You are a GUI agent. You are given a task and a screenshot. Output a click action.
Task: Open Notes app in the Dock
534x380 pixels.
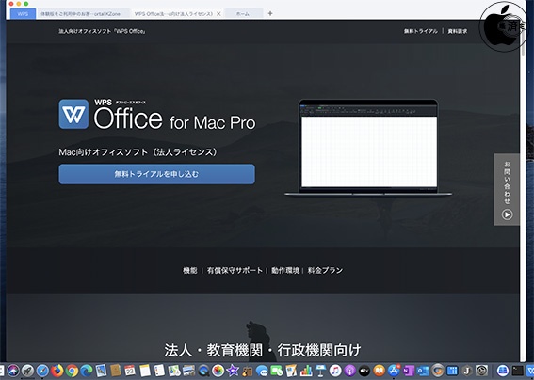point(145,371)
